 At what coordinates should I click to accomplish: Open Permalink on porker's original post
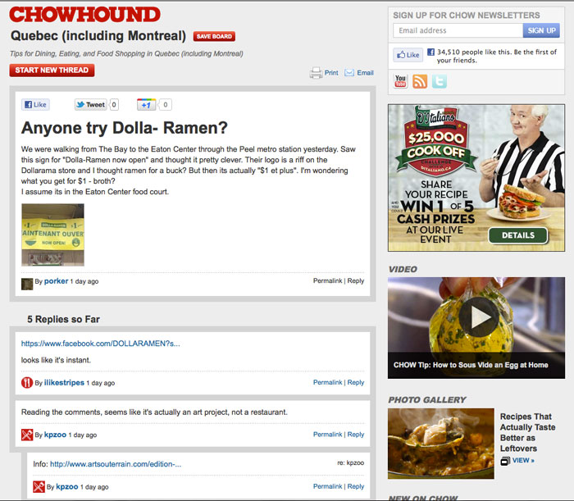click(x=327, y=280)
